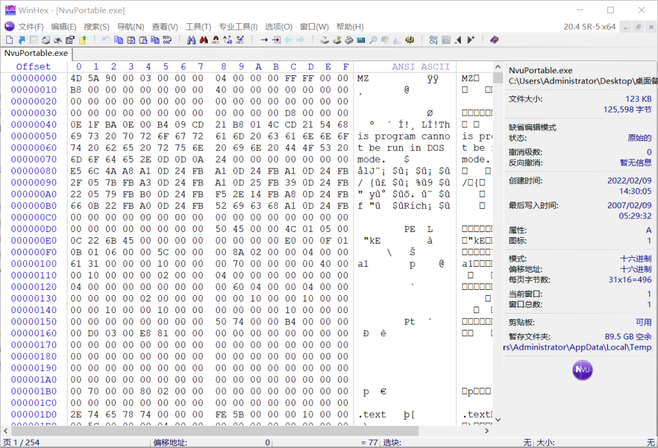Image resolution: width=658 pixels, height=448 pixels.
Task: Click the black left triangle toolbar icon
Action: pyautogui.click(x=458, y=40)
